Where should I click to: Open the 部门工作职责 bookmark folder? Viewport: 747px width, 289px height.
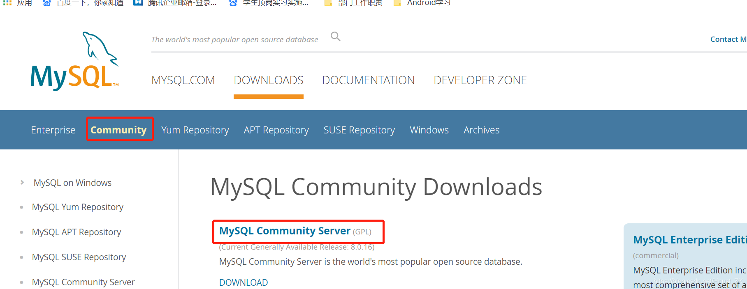click(x=353, y=3)
